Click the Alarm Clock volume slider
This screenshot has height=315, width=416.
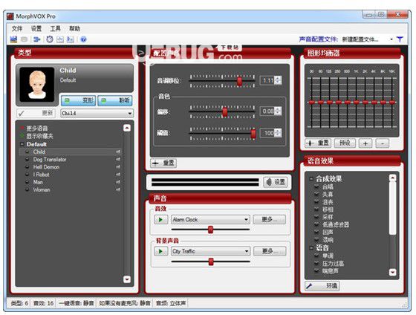210,230
